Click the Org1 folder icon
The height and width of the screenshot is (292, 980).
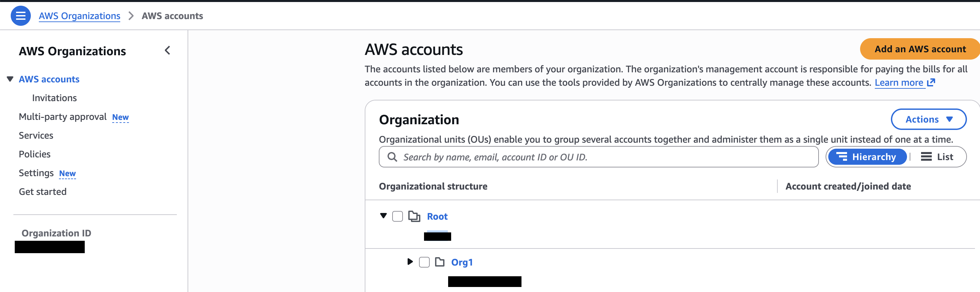pyautogui.click(x=439, y=262)
